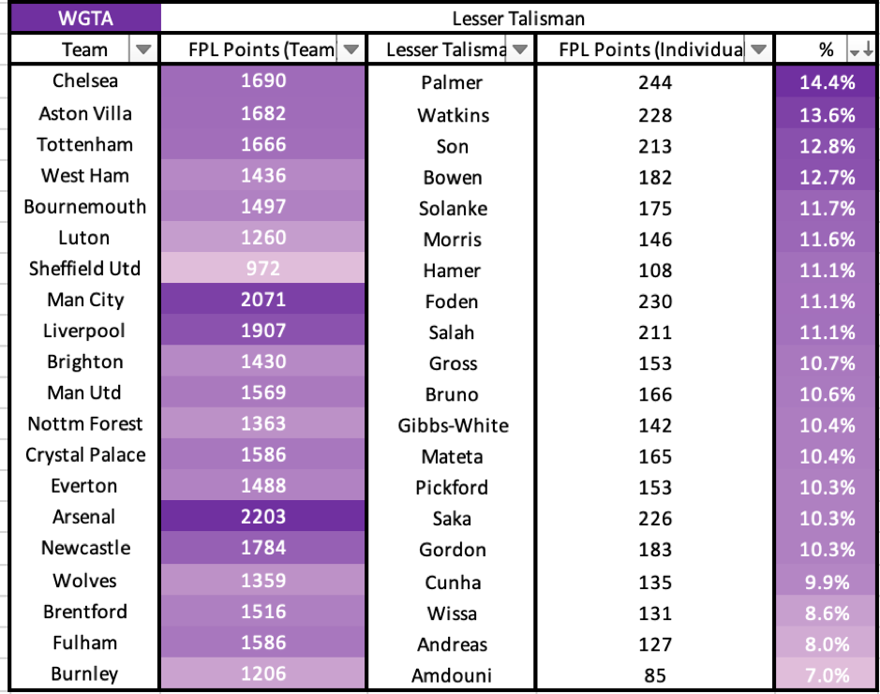Image resolution: width=880 pixels, height=694 pixels.
Task: Click the Gibbs-White cell
Action: [x=452, y=426]
